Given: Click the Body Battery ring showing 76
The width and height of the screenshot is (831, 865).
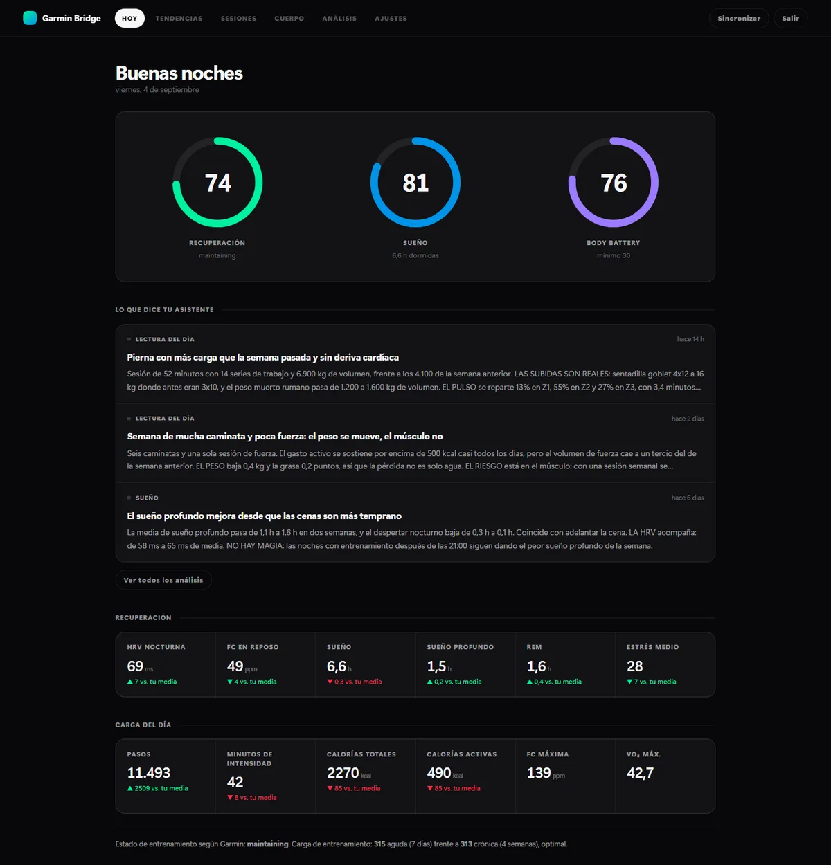Looking at the screenshot, I should click(x=614, y=182).
